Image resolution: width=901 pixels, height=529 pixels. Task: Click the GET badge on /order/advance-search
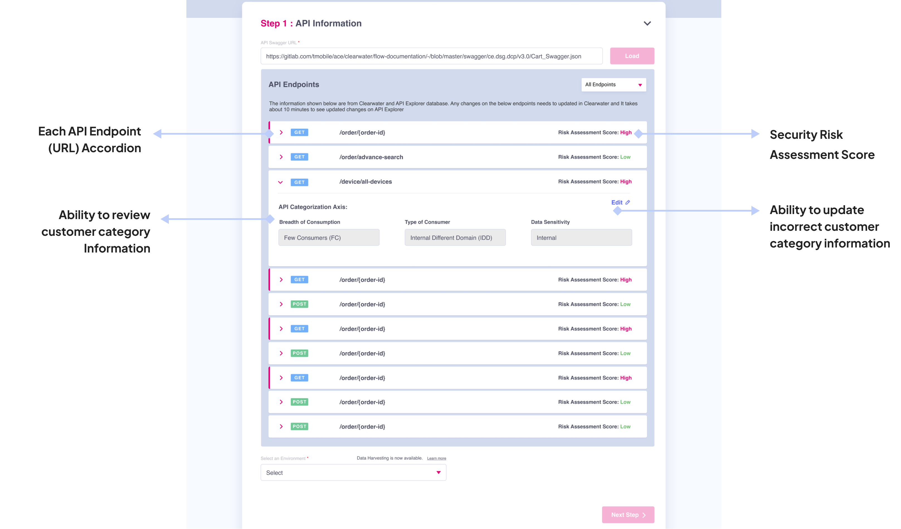[x=299, y=157]
